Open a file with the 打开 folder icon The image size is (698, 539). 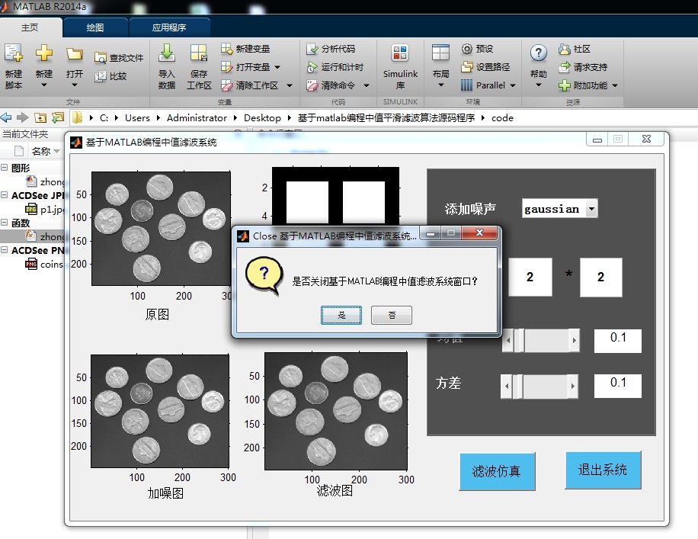[75, 54]
